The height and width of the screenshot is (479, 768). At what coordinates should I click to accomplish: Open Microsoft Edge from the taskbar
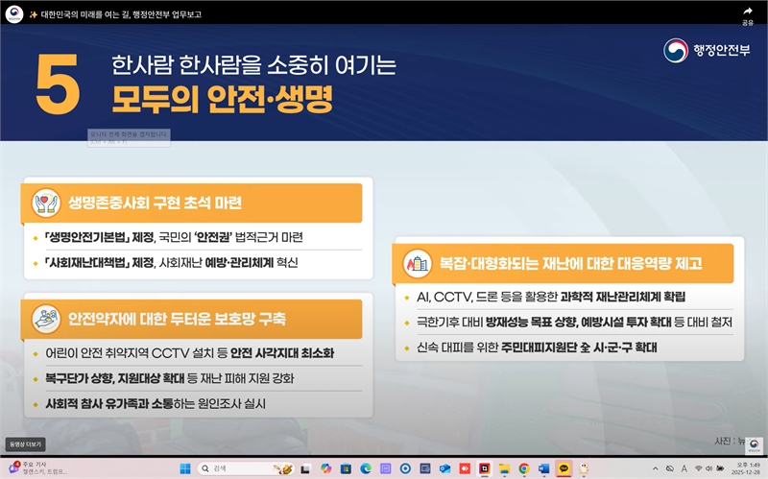(366, 468)
